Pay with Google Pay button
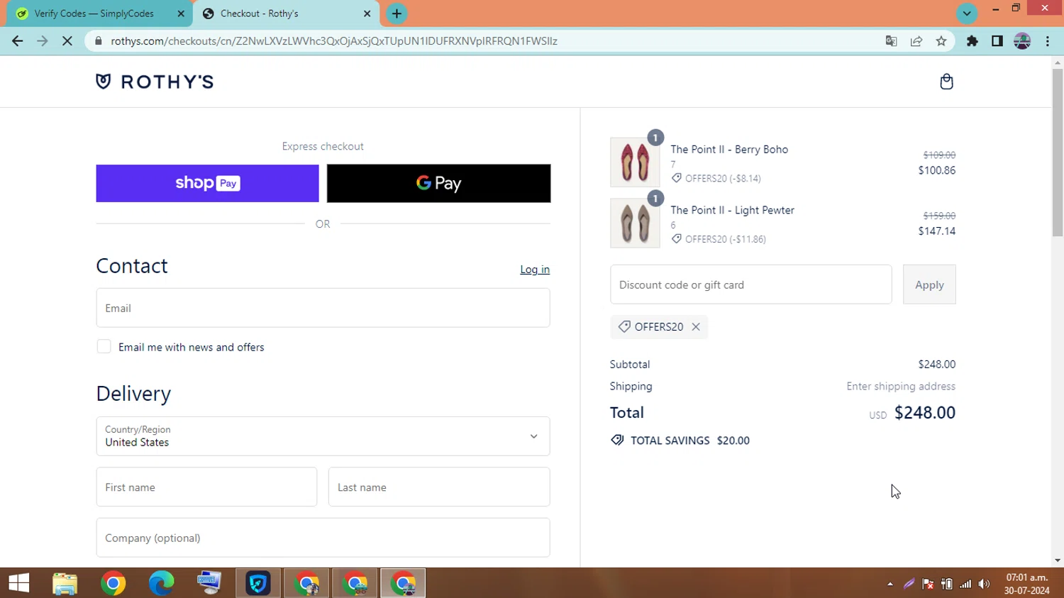This screenshot has width=1064, height=598. point(438,184)
